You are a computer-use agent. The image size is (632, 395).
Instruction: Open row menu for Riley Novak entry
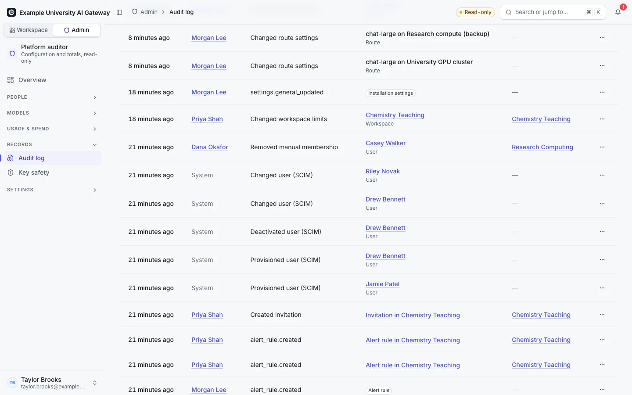pos(602,175)
